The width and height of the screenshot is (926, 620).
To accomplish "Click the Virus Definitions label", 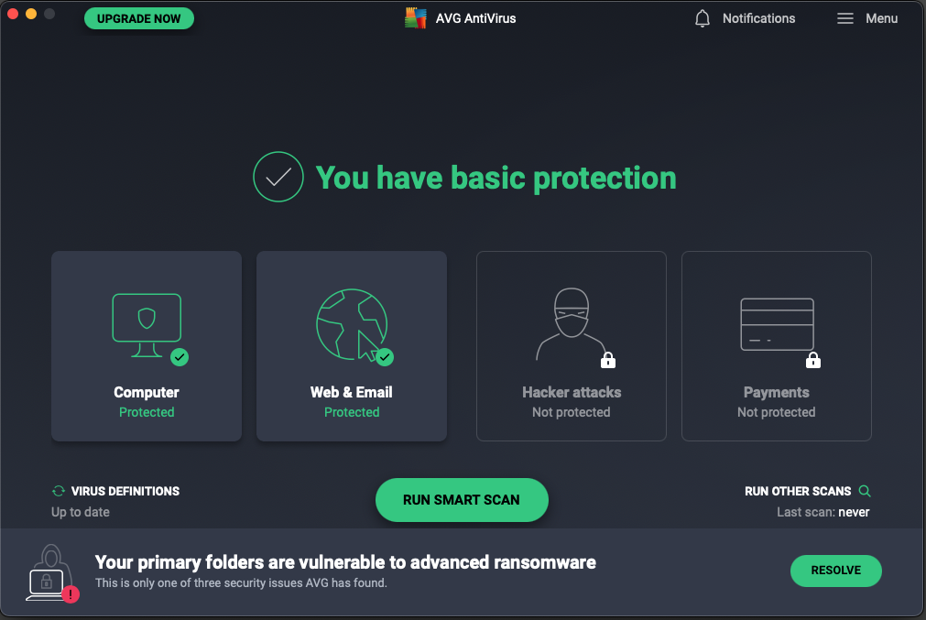I will point(125,491).
